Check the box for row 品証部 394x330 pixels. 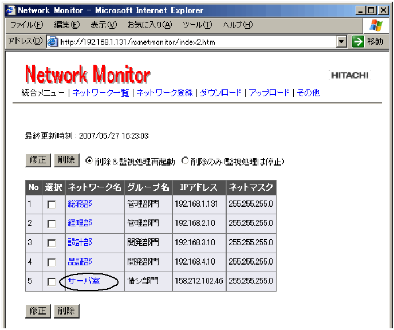point(52,262)
